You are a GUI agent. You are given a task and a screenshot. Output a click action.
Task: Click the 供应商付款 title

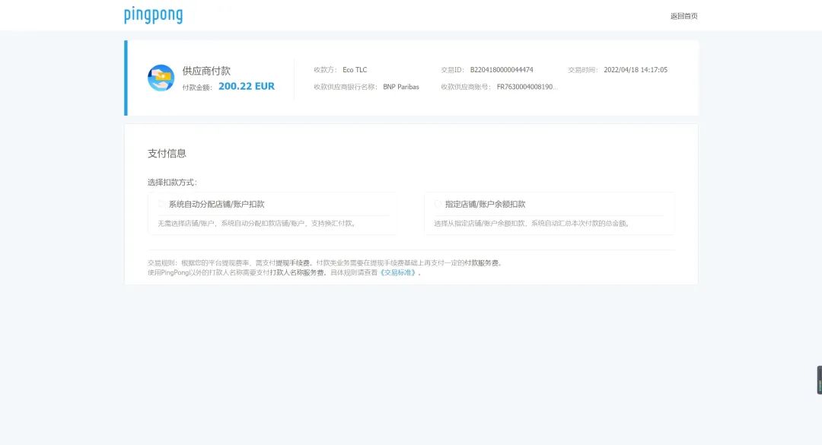coord(206,69)
